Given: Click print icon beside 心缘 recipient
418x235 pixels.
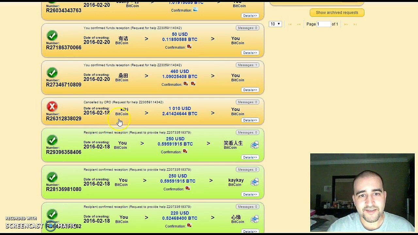Looking at the screenshot, I should pyautogui.click(x=255, y=219).
